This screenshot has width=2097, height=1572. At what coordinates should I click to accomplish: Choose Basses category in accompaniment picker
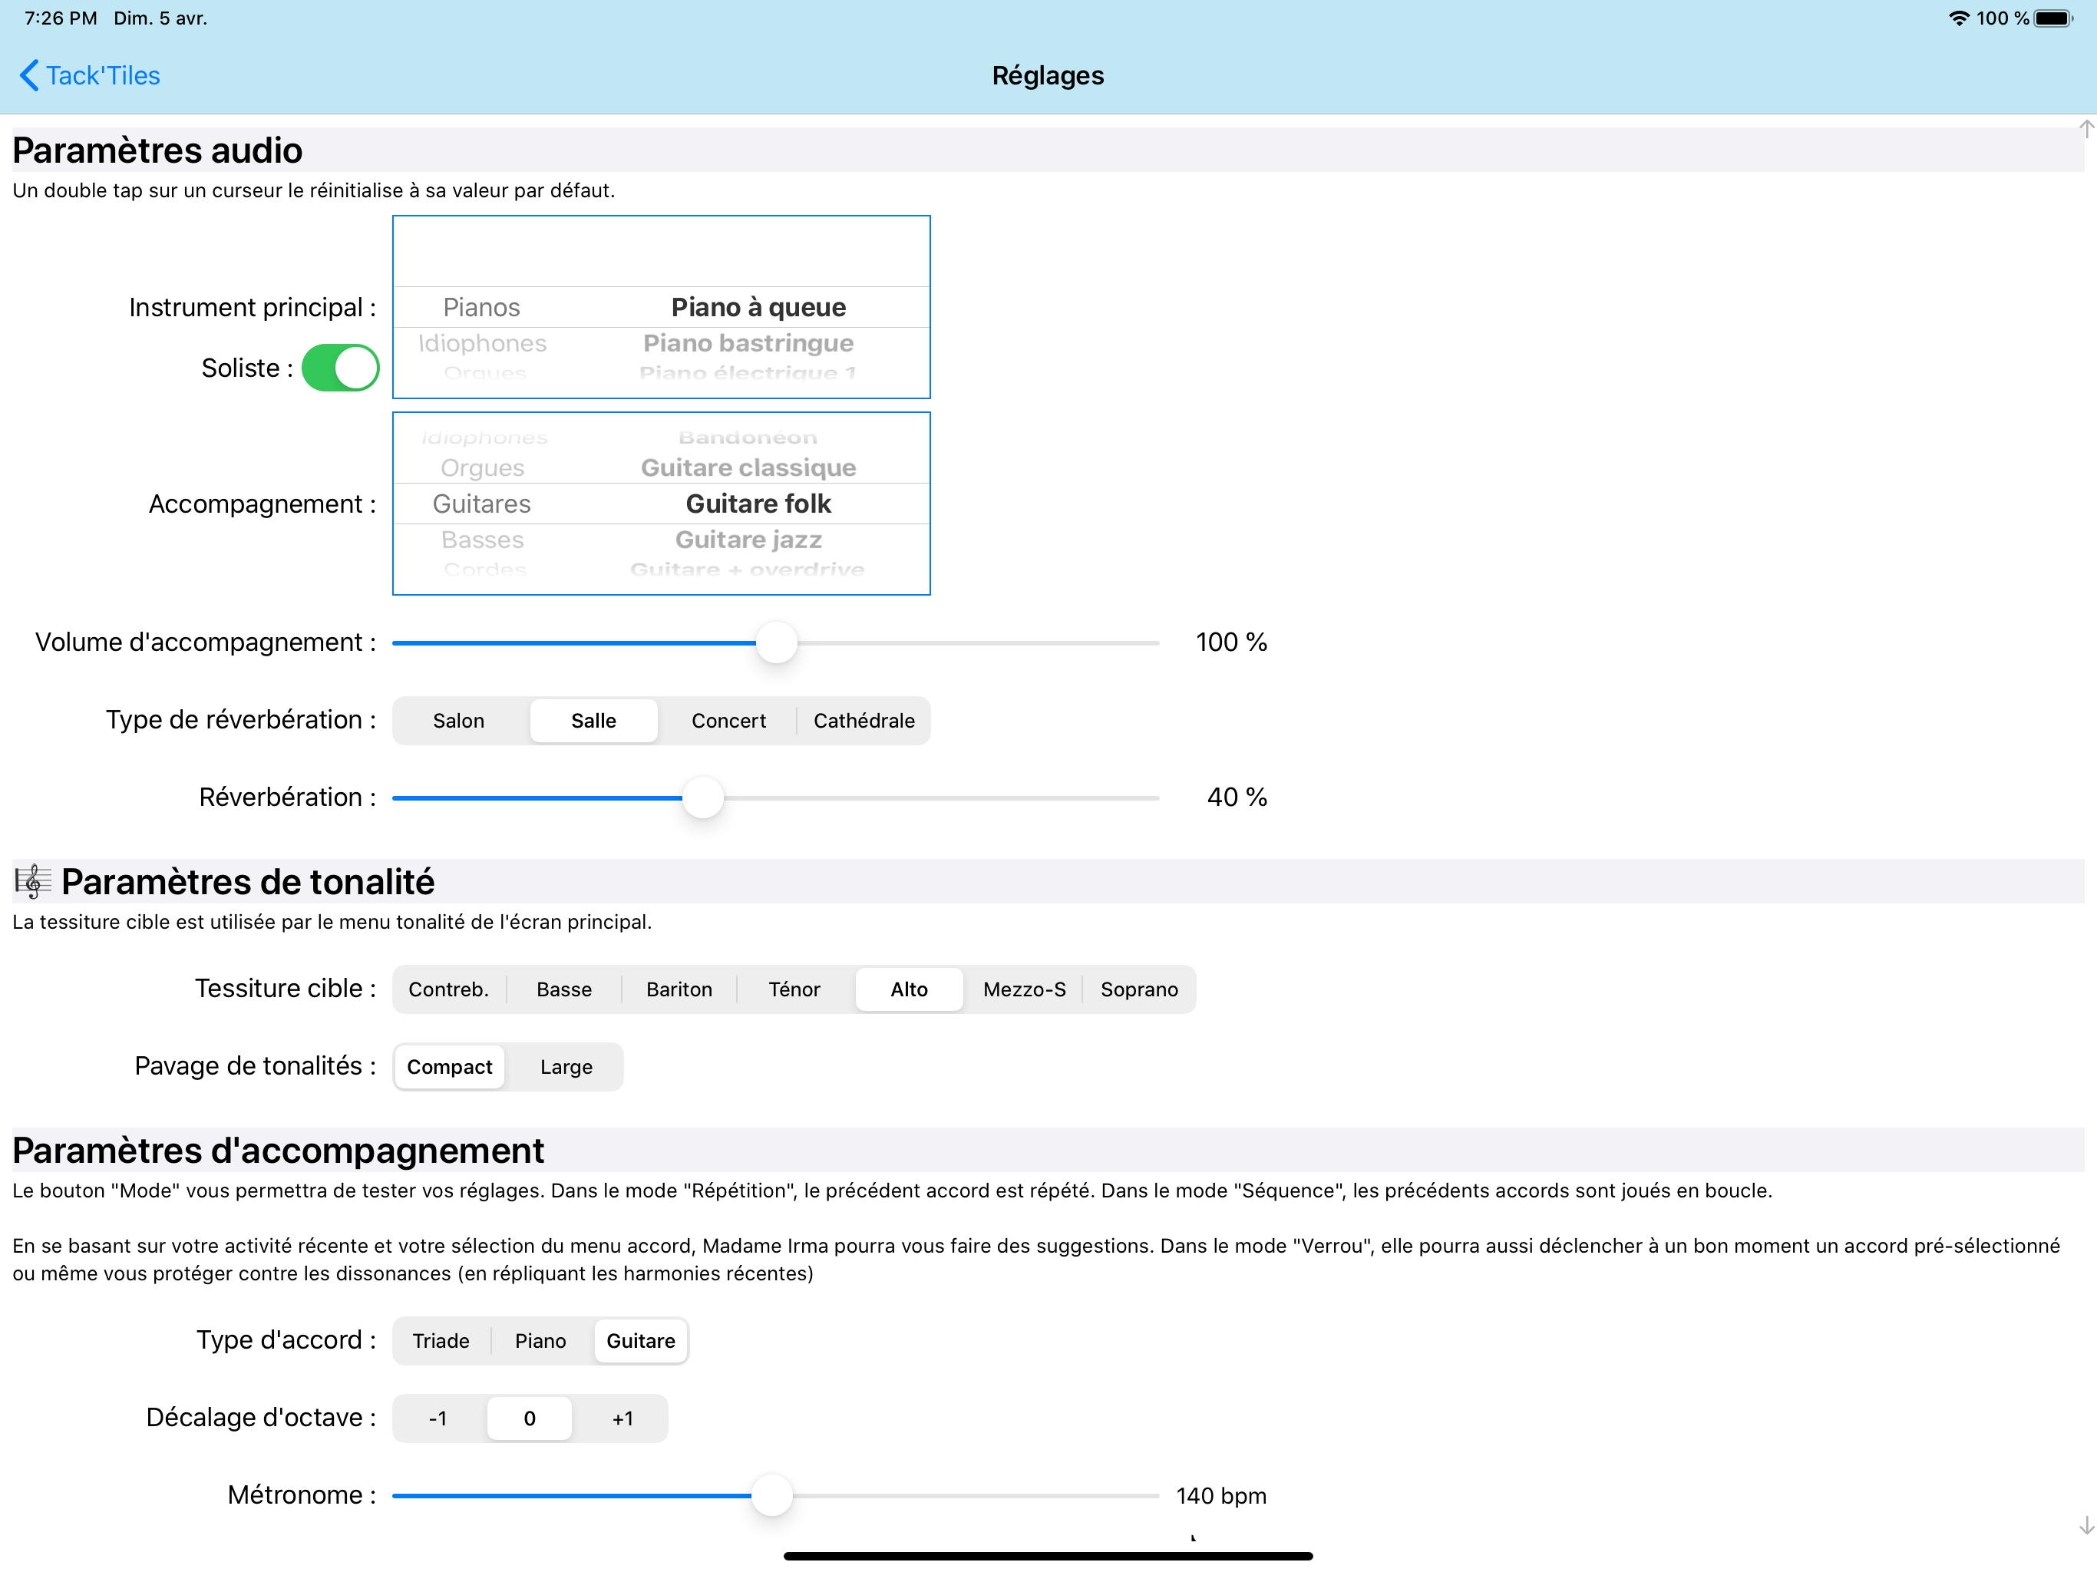481,540
